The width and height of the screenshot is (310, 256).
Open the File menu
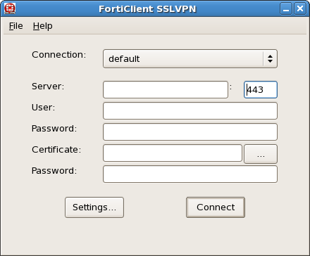pos(16,26)
